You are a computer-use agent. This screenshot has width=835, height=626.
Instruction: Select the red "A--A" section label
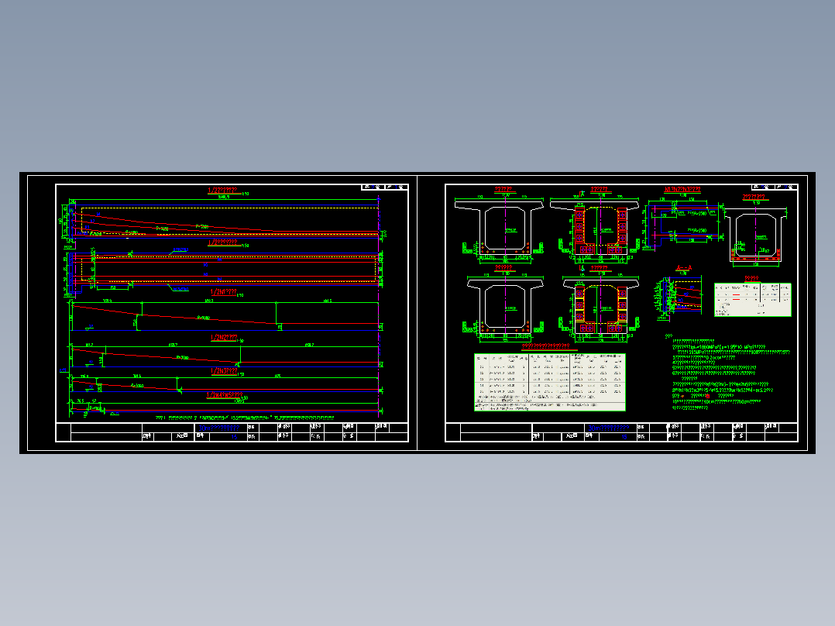[684, 269]
